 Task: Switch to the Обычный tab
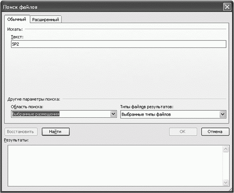pos(17,19)
